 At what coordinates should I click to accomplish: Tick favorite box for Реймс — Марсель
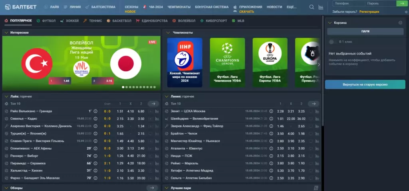[x=311, y=163]
